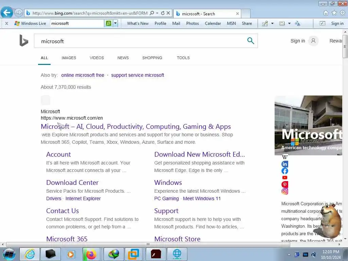Click Share in Windows Live toolbar
Viewport: 348px width, 261px height.
[247, 23]
